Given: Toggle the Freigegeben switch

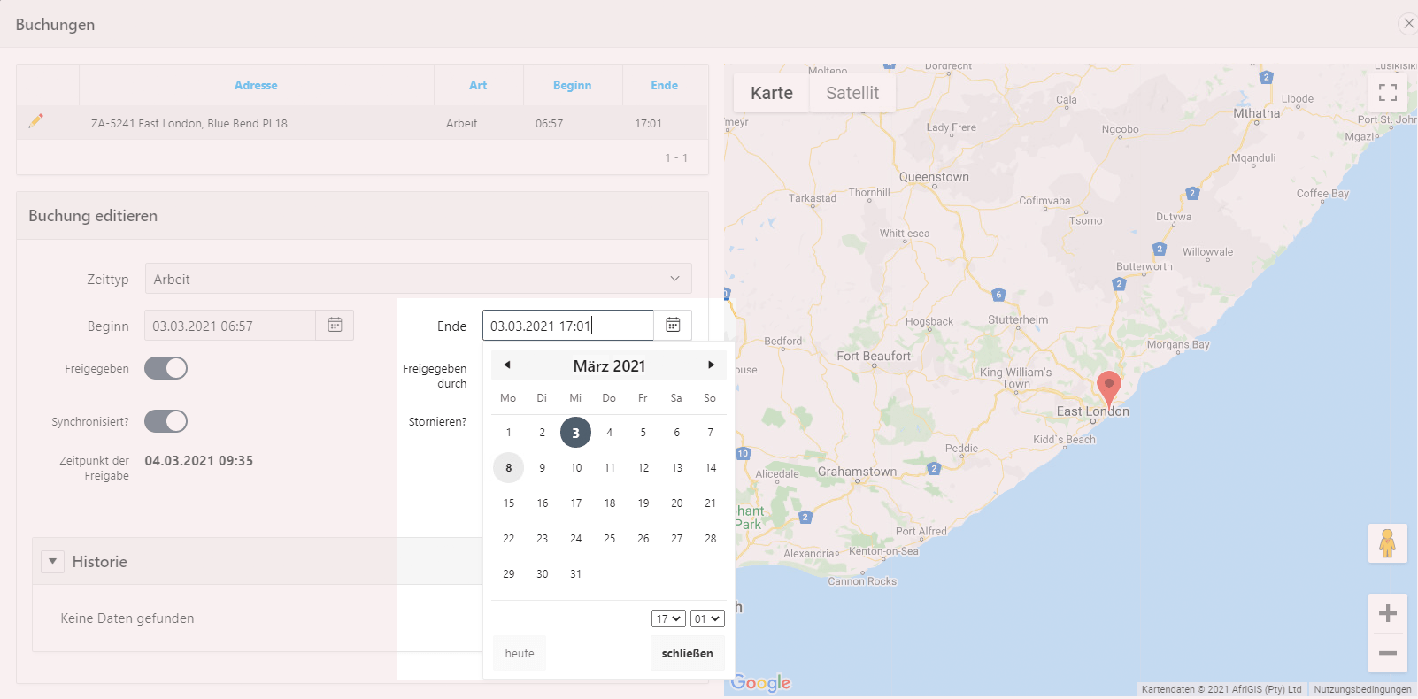Looking at the screenshot, I should 166,368.
